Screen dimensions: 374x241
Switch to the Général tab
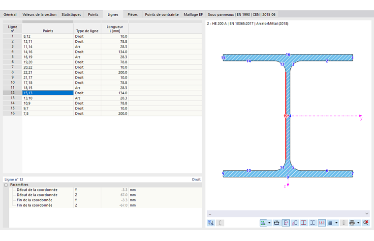[10, 15]
